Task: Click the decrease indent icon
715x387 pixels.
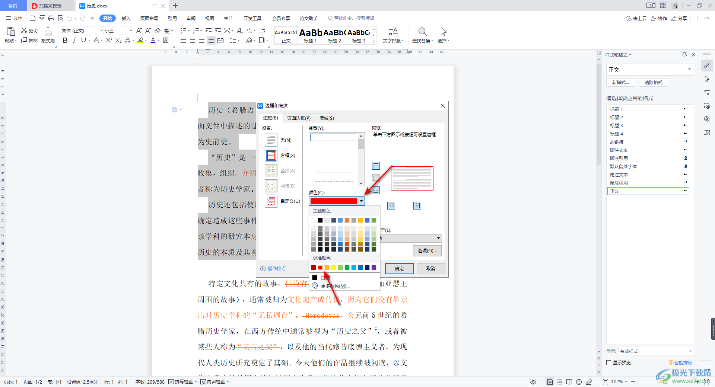Action: (209, 31)
